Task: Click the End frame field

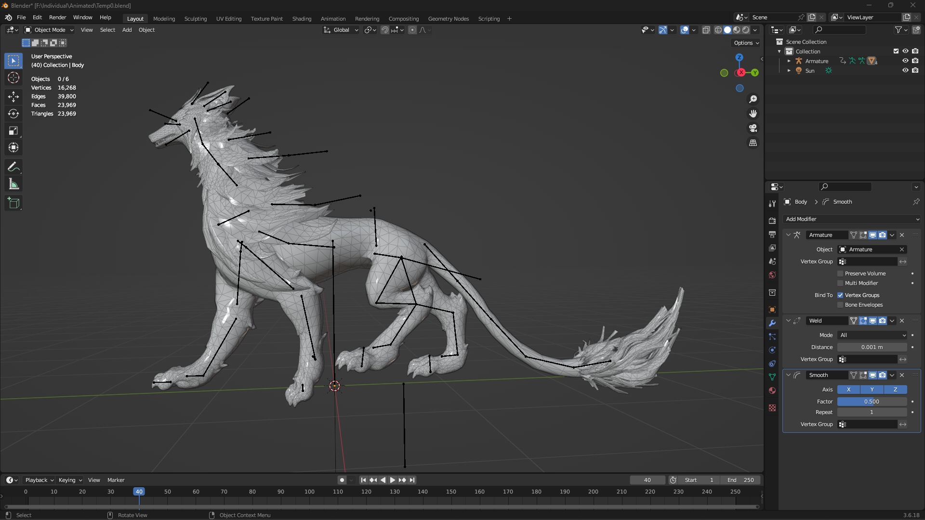Action: (x=740, y=480)
